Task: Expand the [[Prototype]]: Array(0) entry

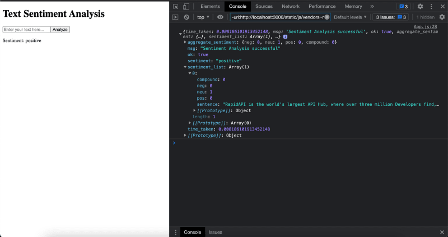Action: pos(190,123)
